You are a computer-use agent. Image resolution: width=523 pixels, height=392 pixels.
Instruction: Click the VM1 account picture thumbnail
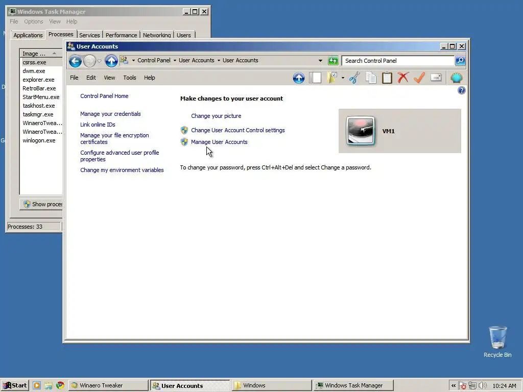pyautogui.click(x=361, y=131)
